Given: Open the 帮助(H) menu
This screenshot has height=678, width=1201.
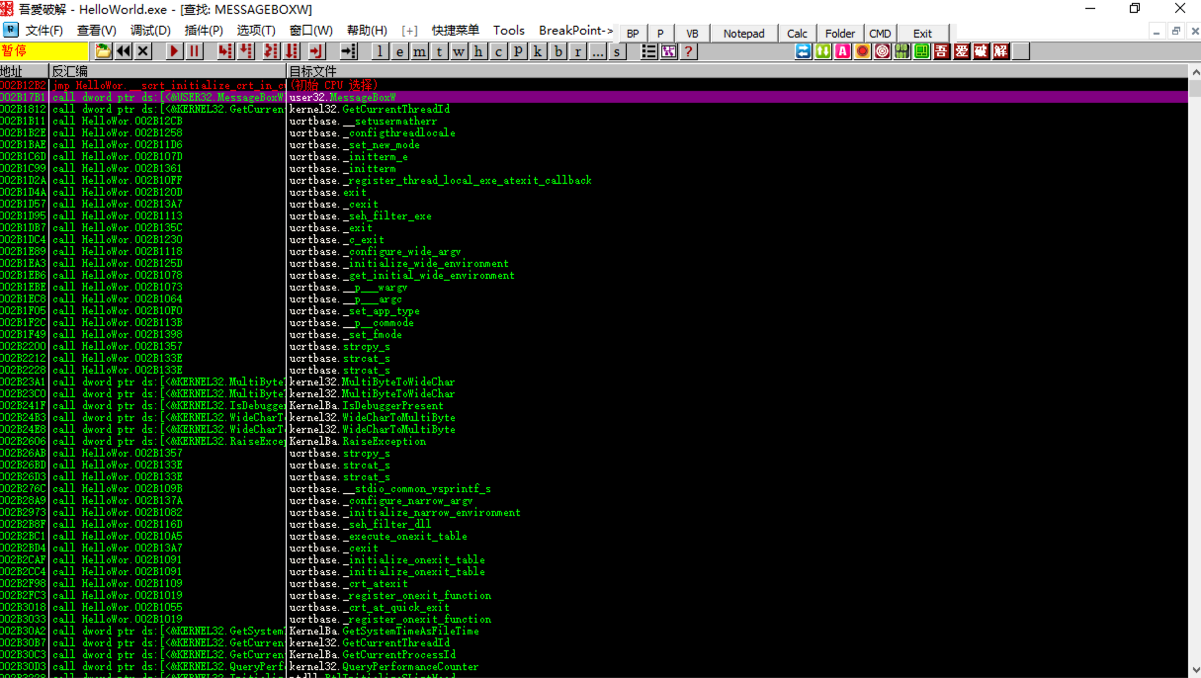Looking at the screenshot, I should [367, 31].
